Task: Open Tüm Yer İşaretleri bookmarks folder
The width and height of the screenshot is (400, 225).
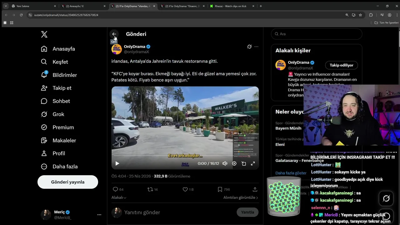Action: (x=387, y=23)
